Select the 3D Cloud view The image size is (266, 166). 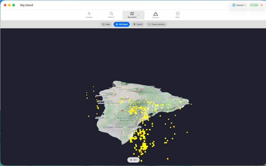pos(122,24)
